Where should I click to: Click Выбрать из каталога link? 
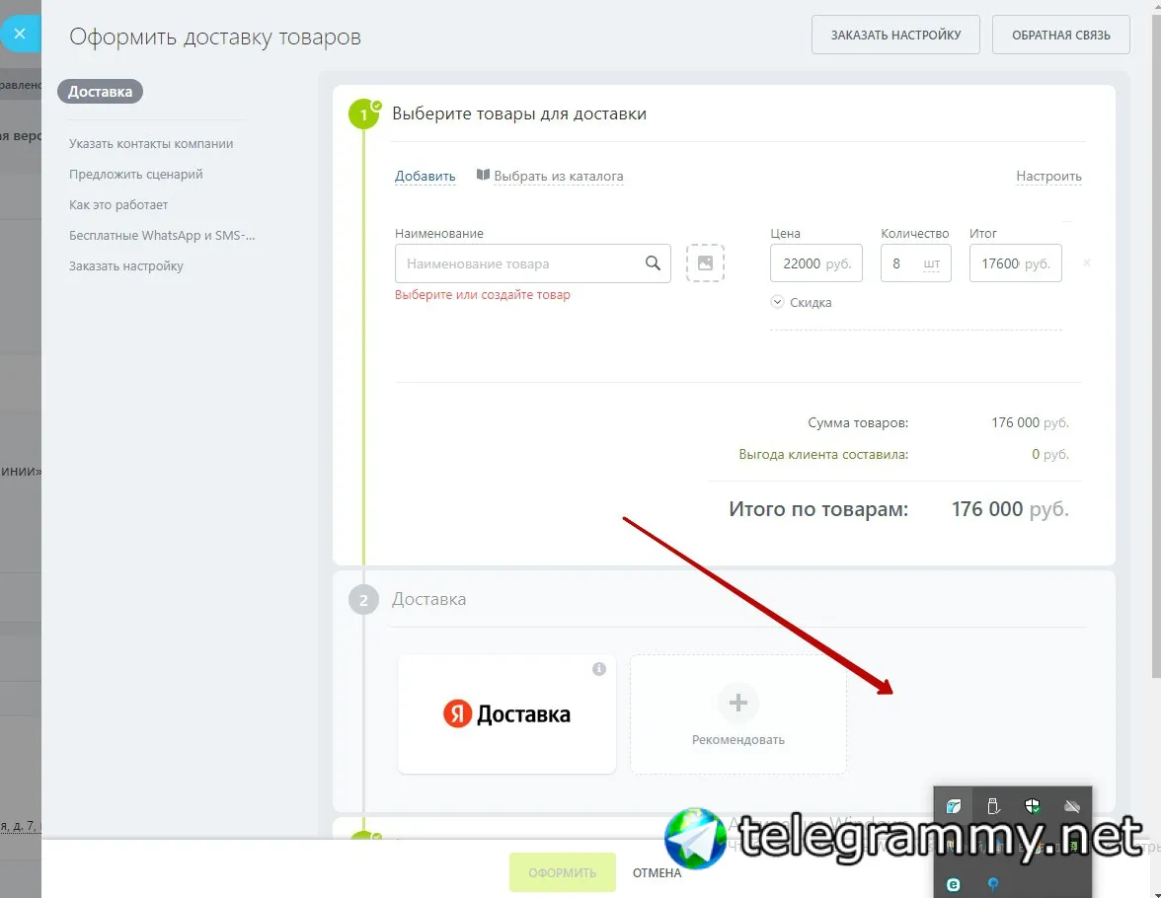pos(559,177)
